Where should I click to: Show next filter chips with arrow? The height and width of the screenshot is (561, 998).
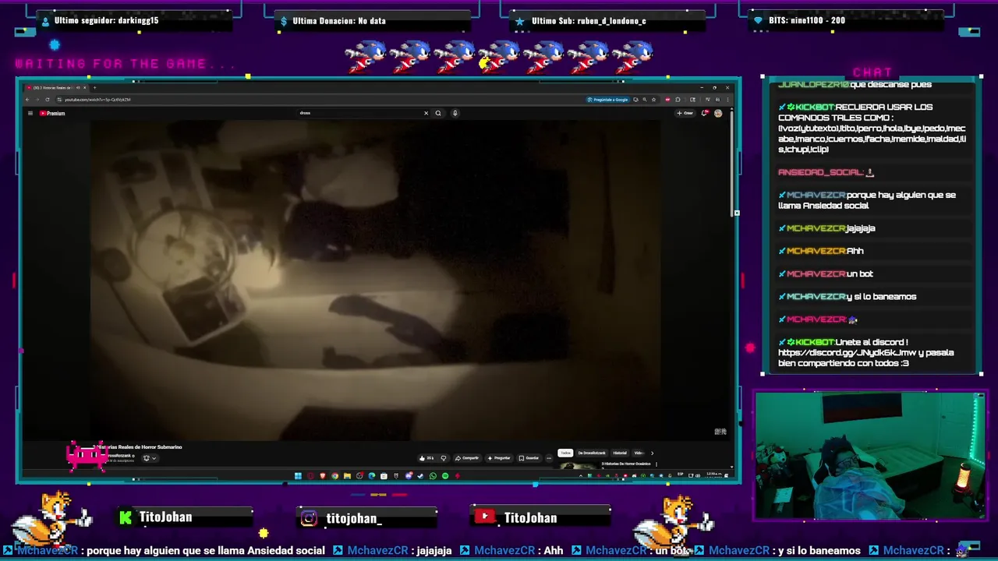(652, 453)
